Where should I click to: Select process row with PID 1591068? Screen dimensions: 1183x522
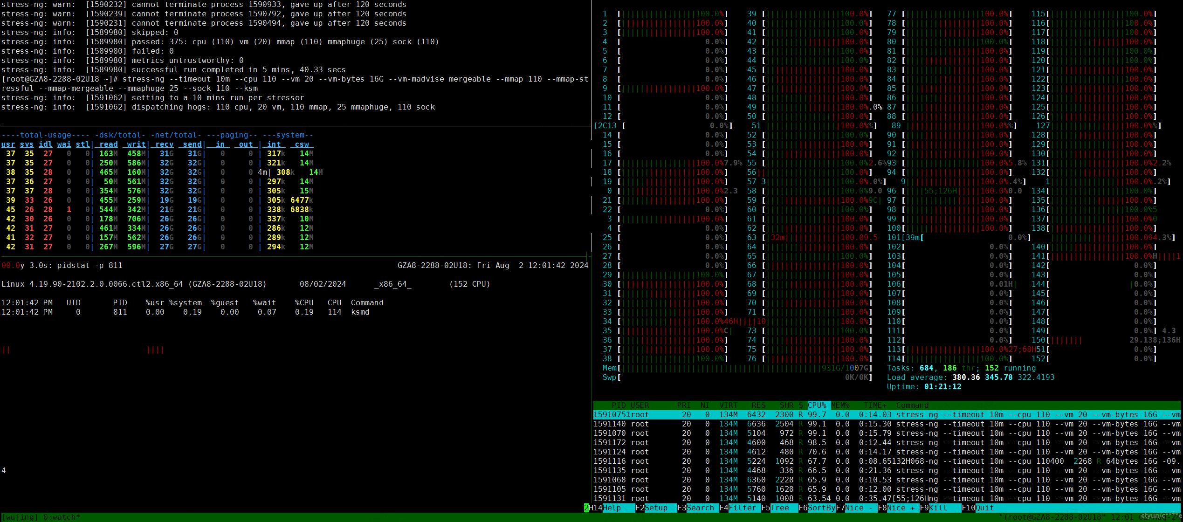[887, 480]
